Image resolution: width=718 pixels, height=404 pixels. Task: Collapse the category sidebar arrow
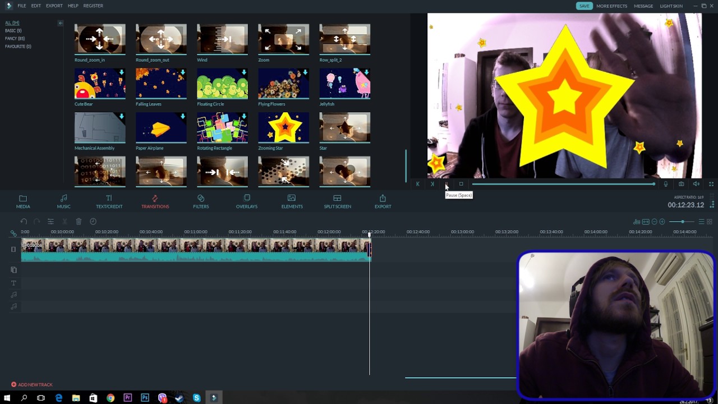click(x=60, y=23)
